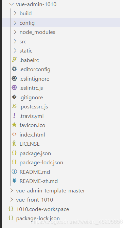Click the git icon beside .gitignore

14,97
